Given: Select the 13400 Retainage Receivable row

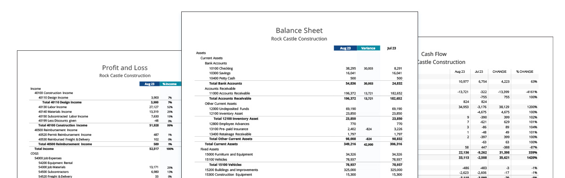Looking at the screenshot, I should click(299, 134).
